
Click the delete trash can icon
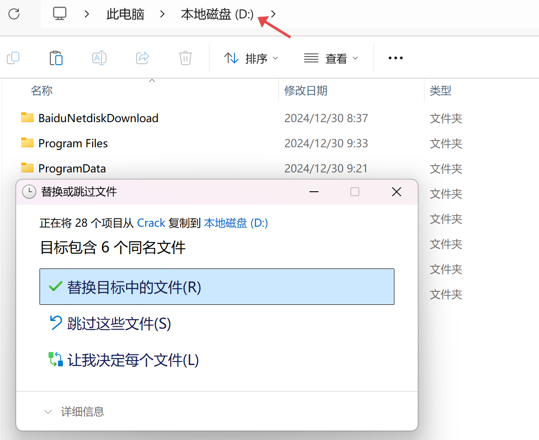(x=186, y=58)
